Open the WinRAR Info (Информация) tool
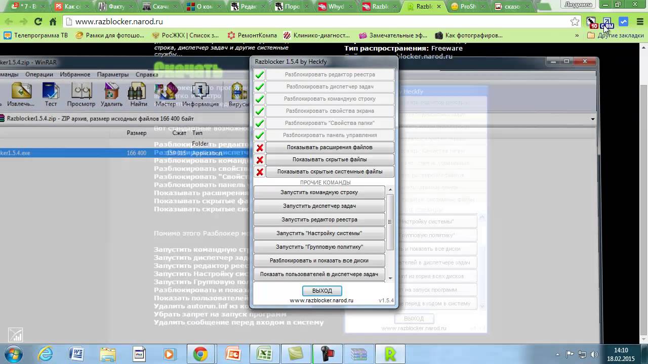This screenshot has height=364, width=648. coord(200,95)
